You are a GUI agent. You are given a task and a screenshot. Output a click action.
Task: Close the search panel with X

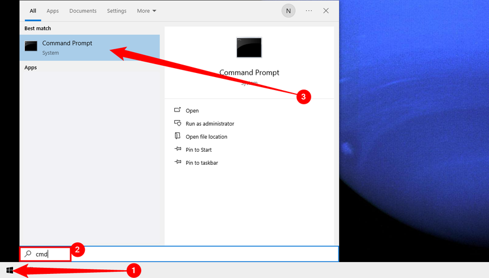click(326, 11)
